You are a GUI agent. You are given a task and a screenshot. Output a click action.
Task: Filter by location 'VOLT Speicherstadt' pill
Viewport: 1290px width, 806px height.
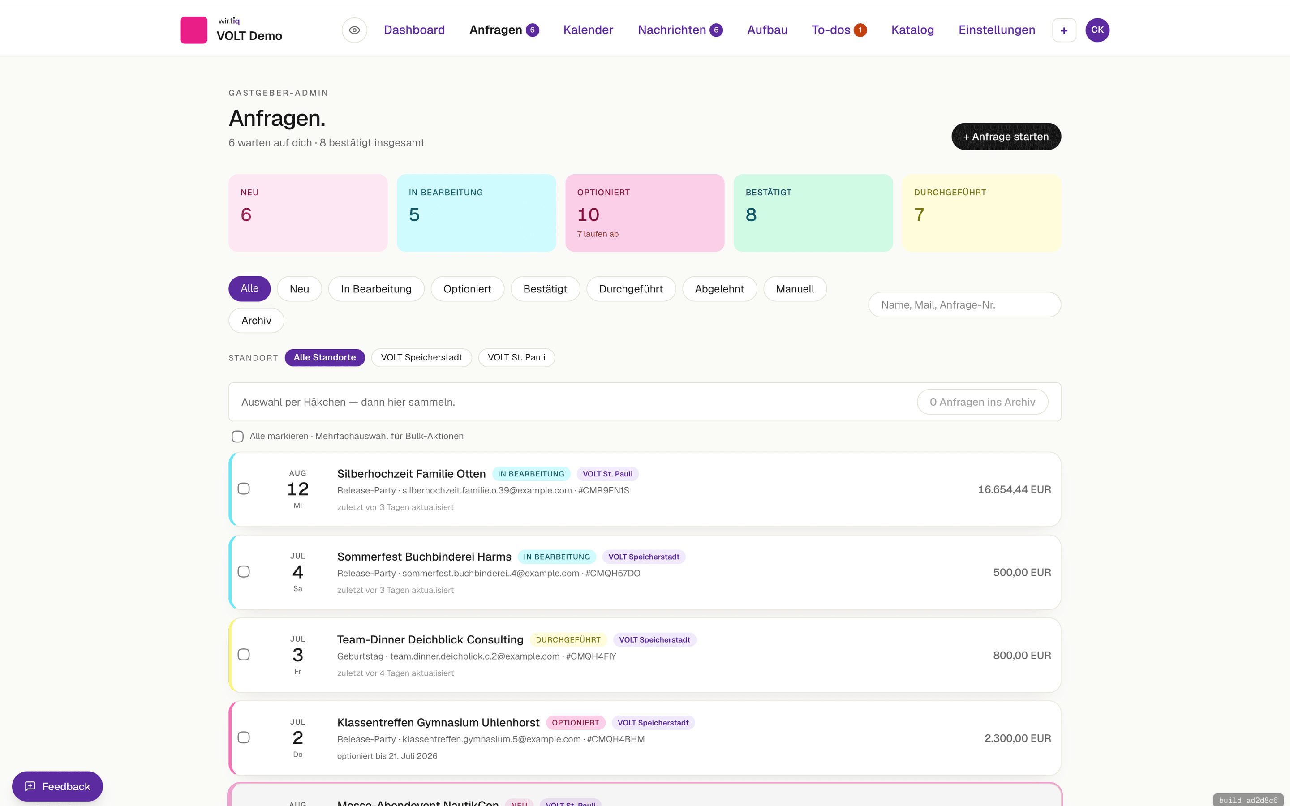(421, 357)
